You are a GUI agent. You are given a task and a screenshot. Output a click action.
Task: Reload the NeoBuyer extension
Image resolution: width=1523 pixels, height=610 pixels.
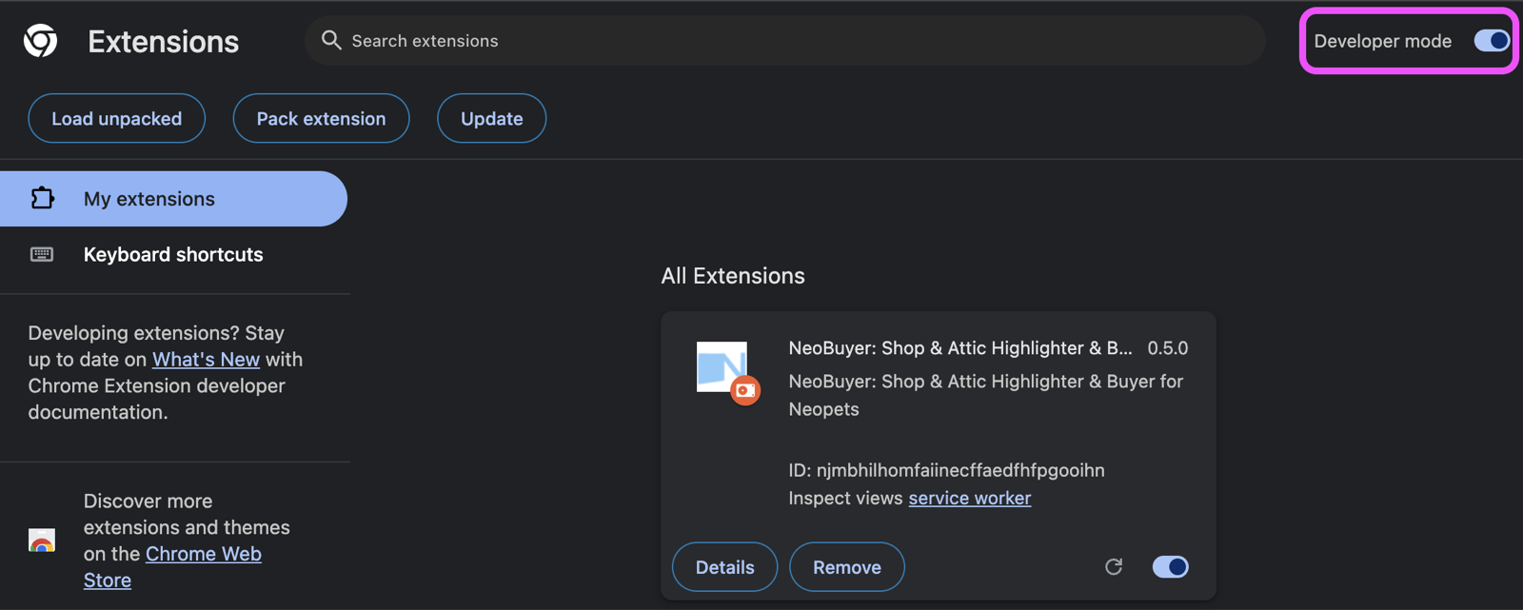(1114, 567)
